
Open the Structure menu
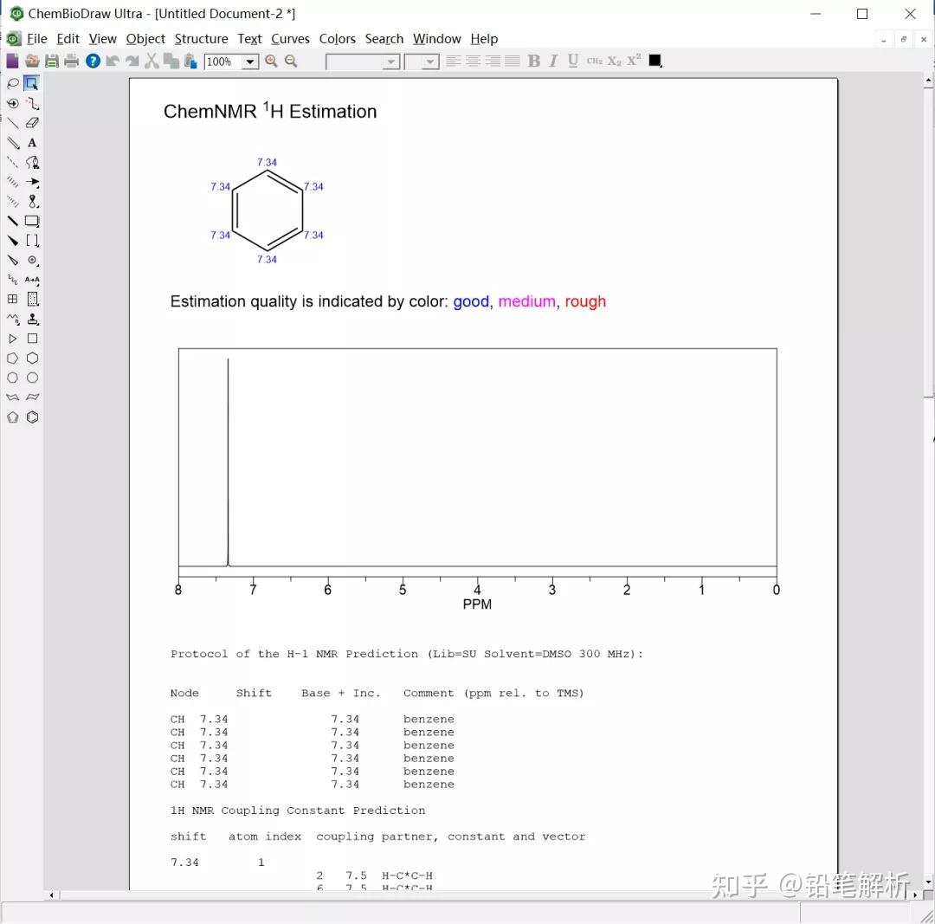click(201, 39)
